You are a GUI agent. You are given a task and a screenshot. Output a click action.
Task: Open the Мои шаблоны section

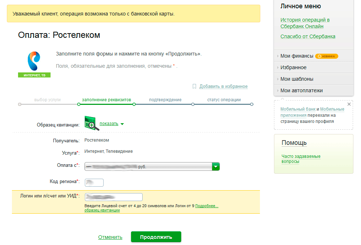(297, 79)
